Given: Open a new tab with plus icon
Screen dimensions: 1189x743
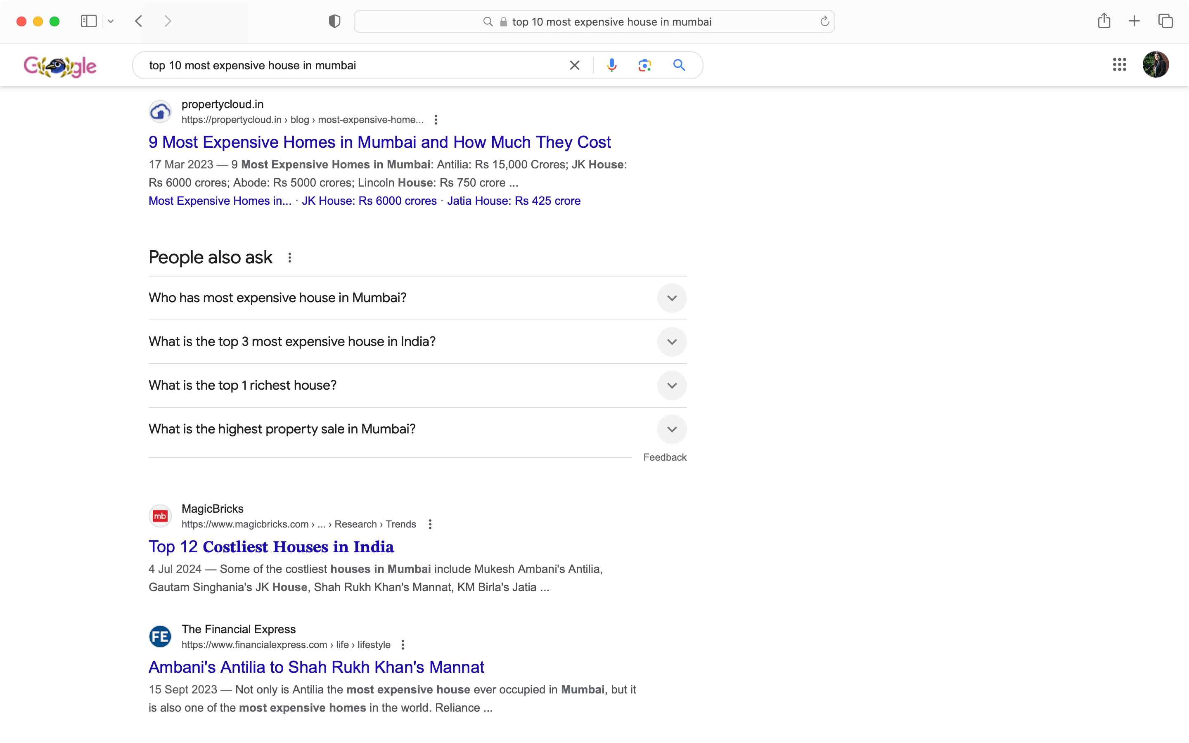Looking at the screenshot, I should pyautogui.click(x=1134, y=21).
